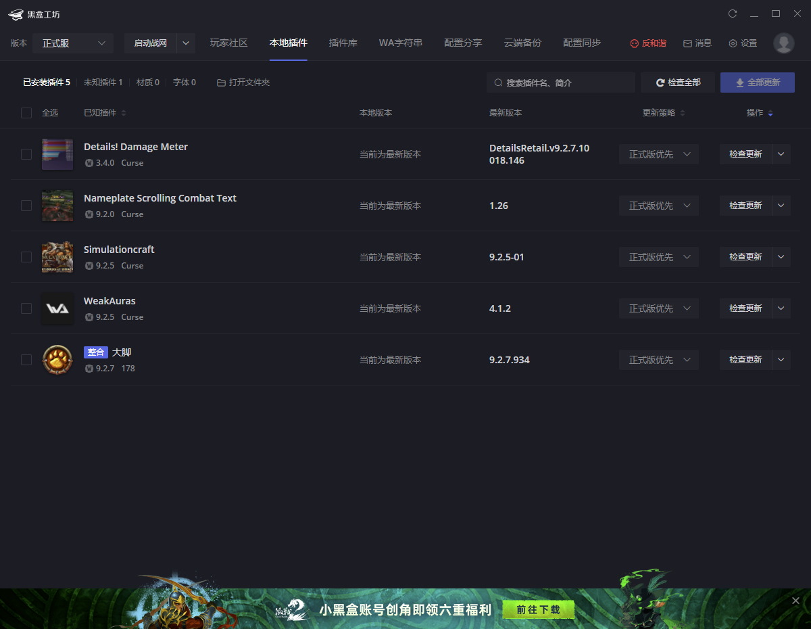Click 检查更新 for Nameplate Scrolling Combat Text

(x=745, y=206)
